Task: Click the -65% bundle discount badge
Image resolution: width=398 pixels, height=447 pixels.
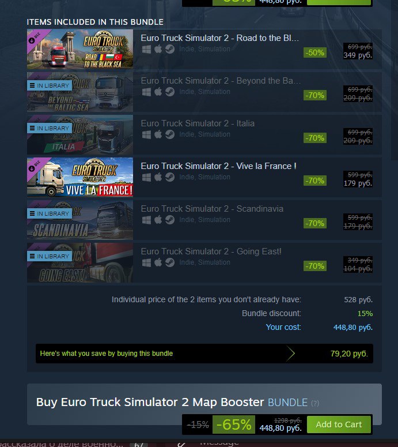Action: point(234,425)
